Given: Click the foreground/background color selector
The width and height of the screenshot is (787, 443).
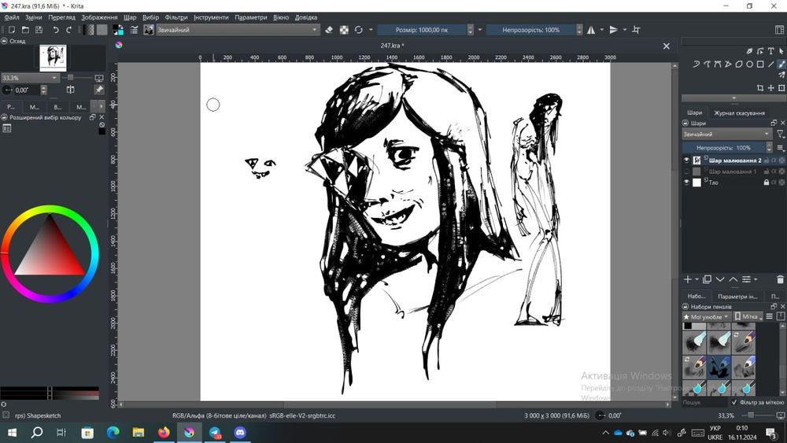Looking at the screenshot, I should point(118,30).
